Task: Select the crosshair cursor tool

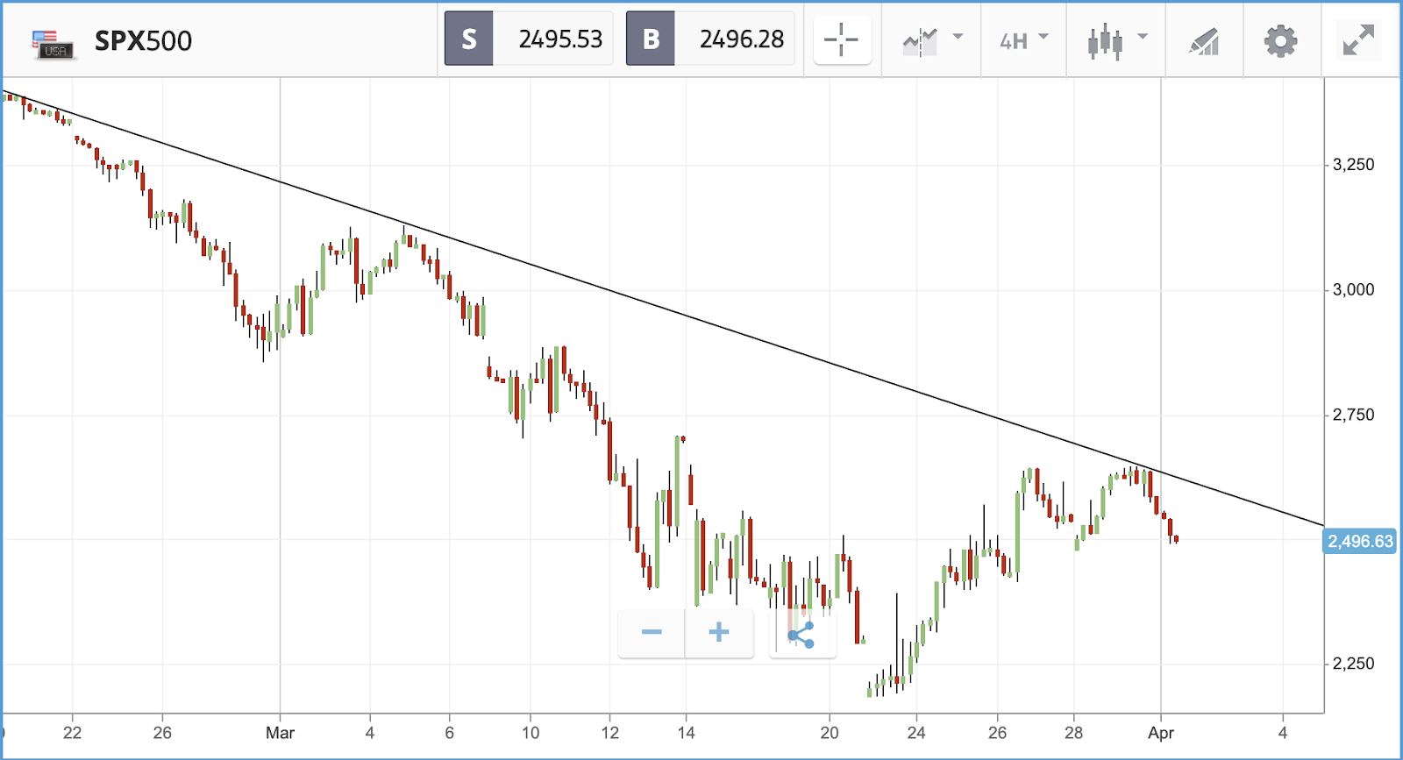Action: coord(842,39)
